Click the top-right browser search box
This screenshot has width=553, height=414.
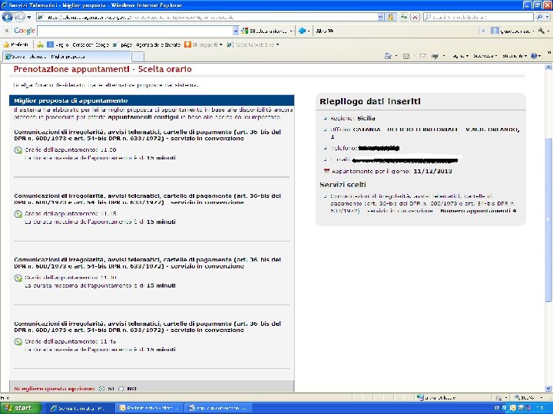pos(478,17)
